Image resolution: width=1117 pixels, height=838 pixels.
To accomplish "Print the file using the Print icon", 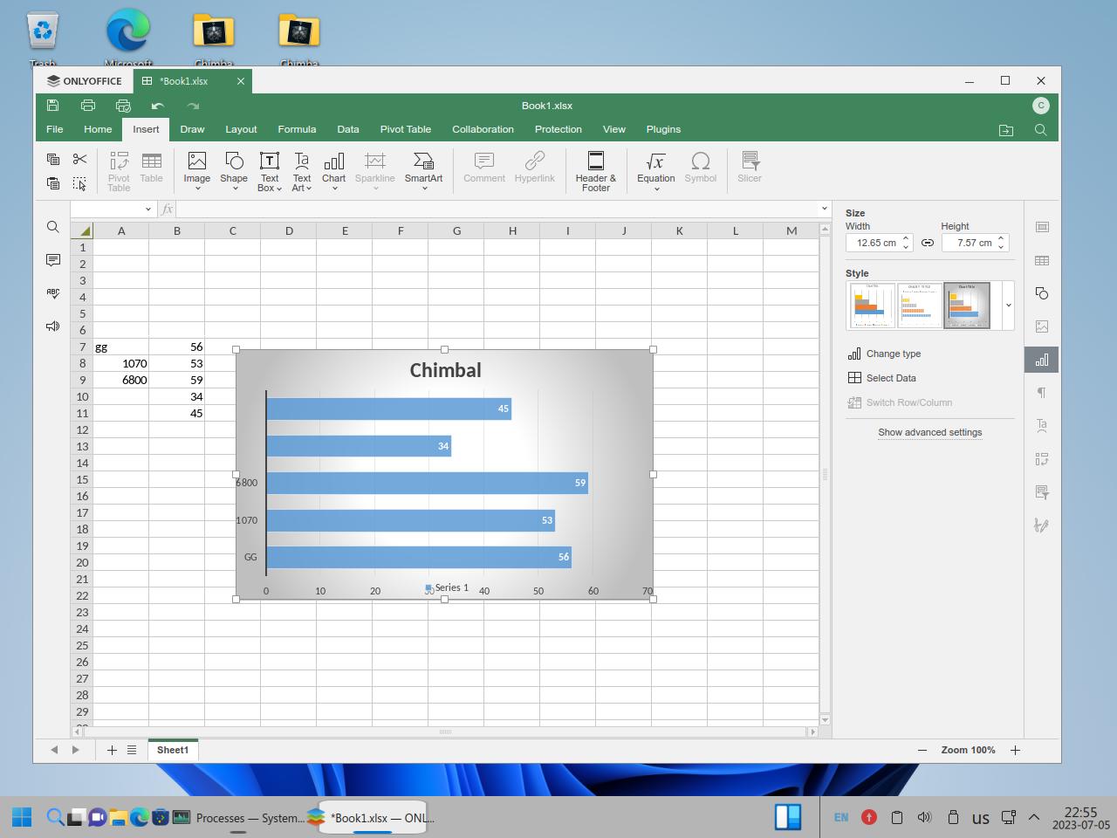I will [88, 106].
